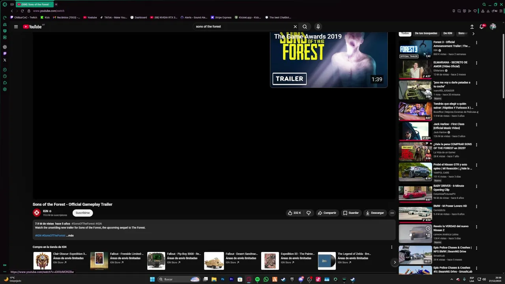Go to YouTube home via logo

(32, 26)
